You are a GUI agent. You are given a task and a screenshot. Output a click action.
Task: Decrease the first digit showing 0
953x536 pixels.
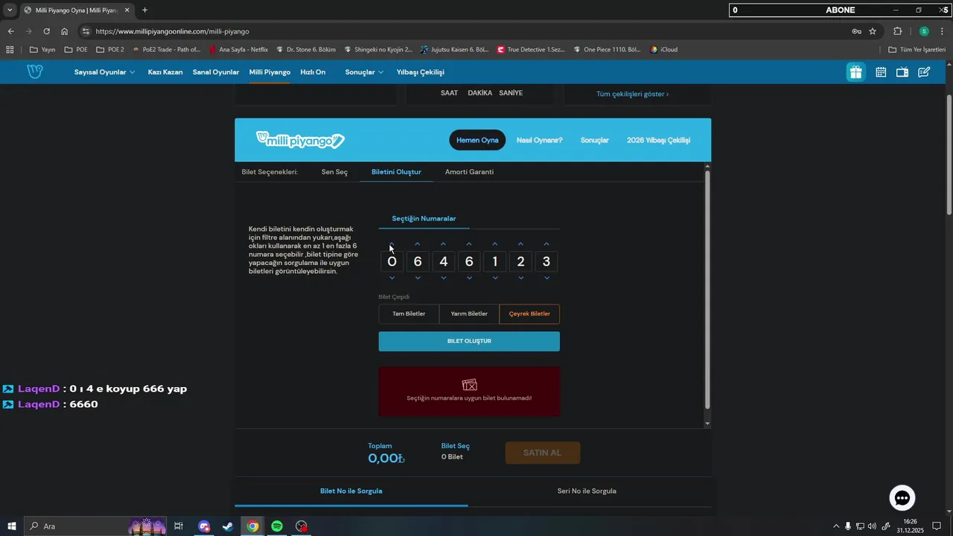[392, 278]
